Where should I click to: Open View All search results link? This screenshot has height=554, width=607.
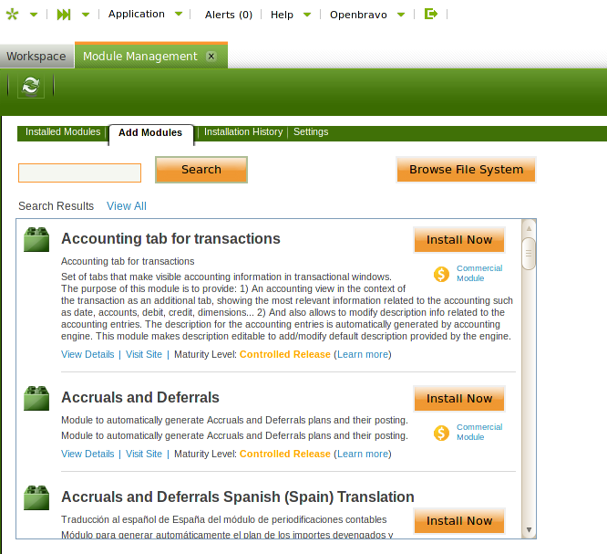[127, 206]
